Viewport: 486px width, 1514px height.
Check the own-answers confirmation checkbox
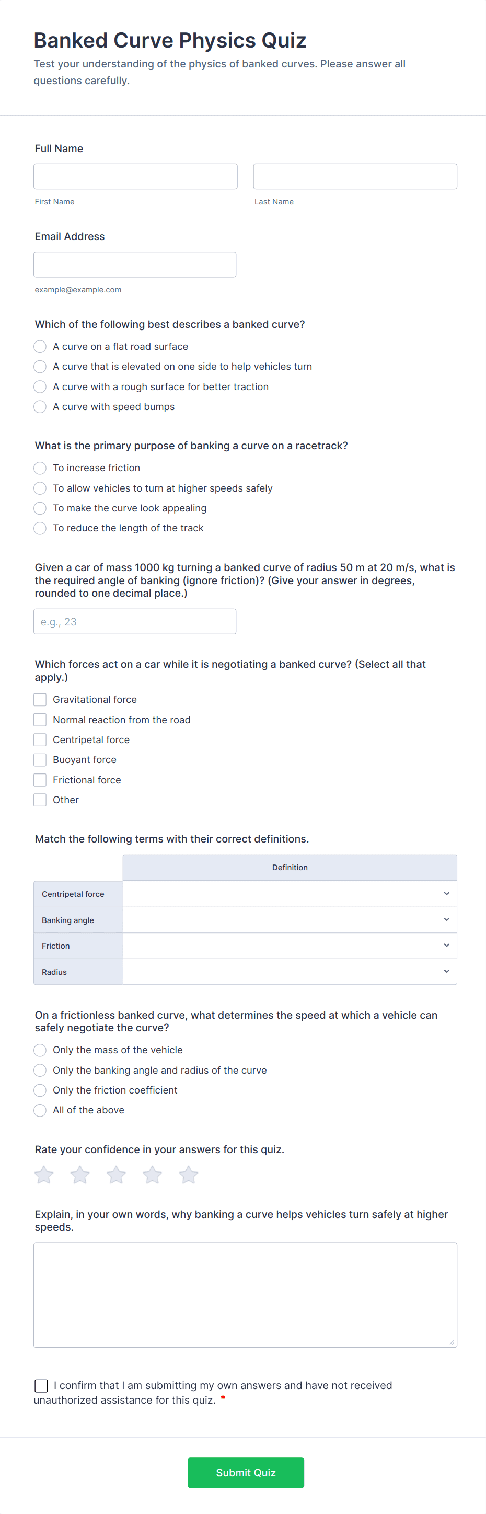point(41,1386)
